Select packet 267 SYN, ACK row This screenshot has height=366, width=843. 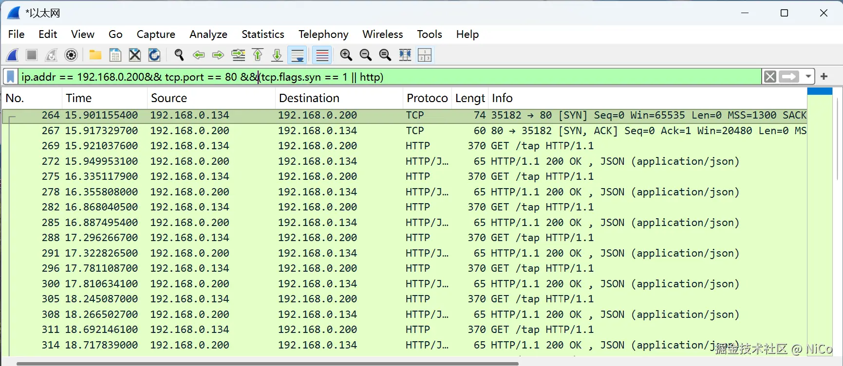(404, 131)
